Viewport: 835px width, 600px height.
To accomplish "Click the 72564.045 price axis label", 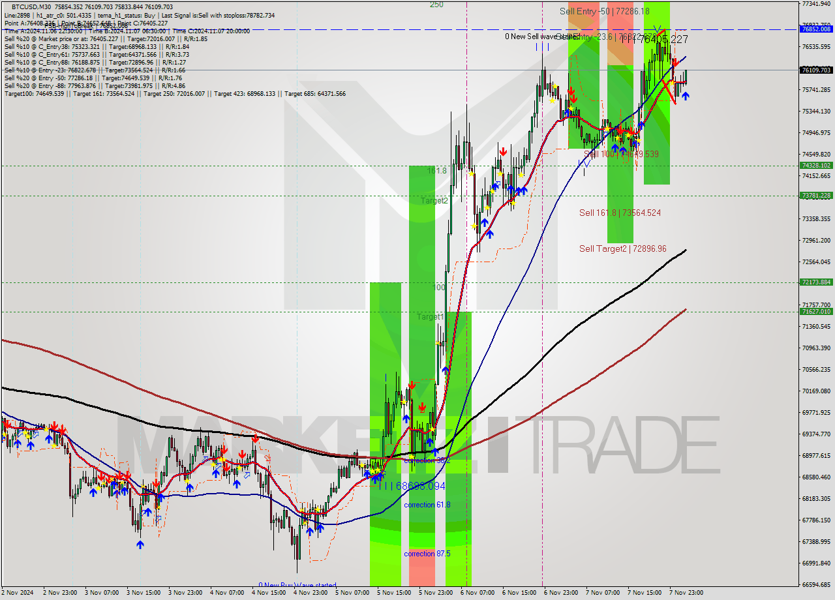I will point(816,262).
